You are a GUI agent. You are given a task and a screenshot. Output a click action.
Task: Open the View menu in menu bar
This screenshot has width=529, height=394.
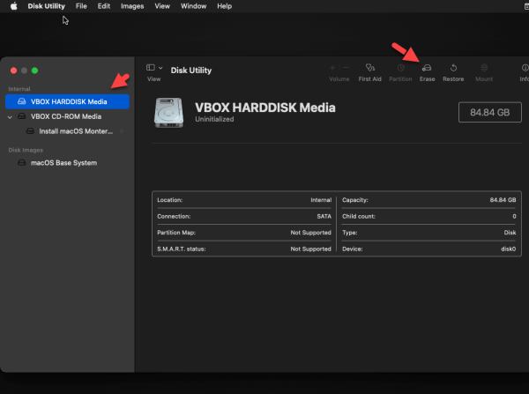tap(162, 6)
